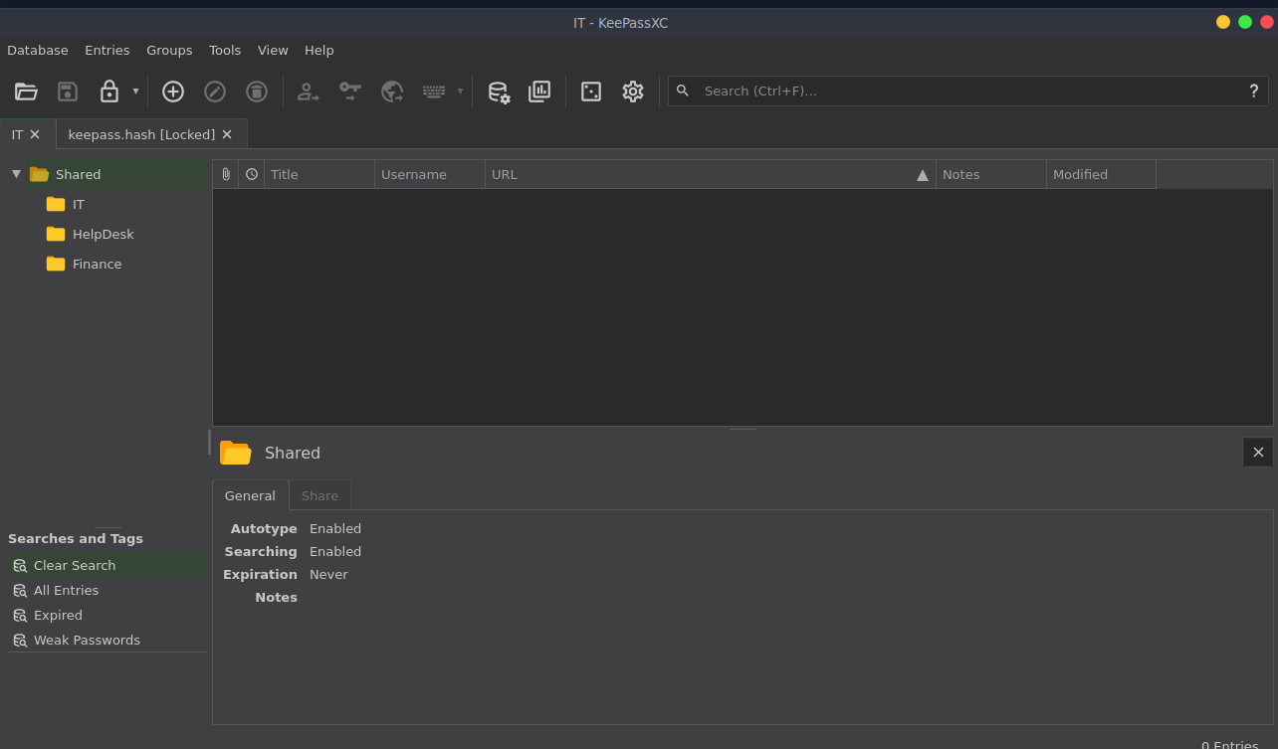1278x749 pixels.
Task: Open application Settings gear icon
Action: tap(633, 92)
